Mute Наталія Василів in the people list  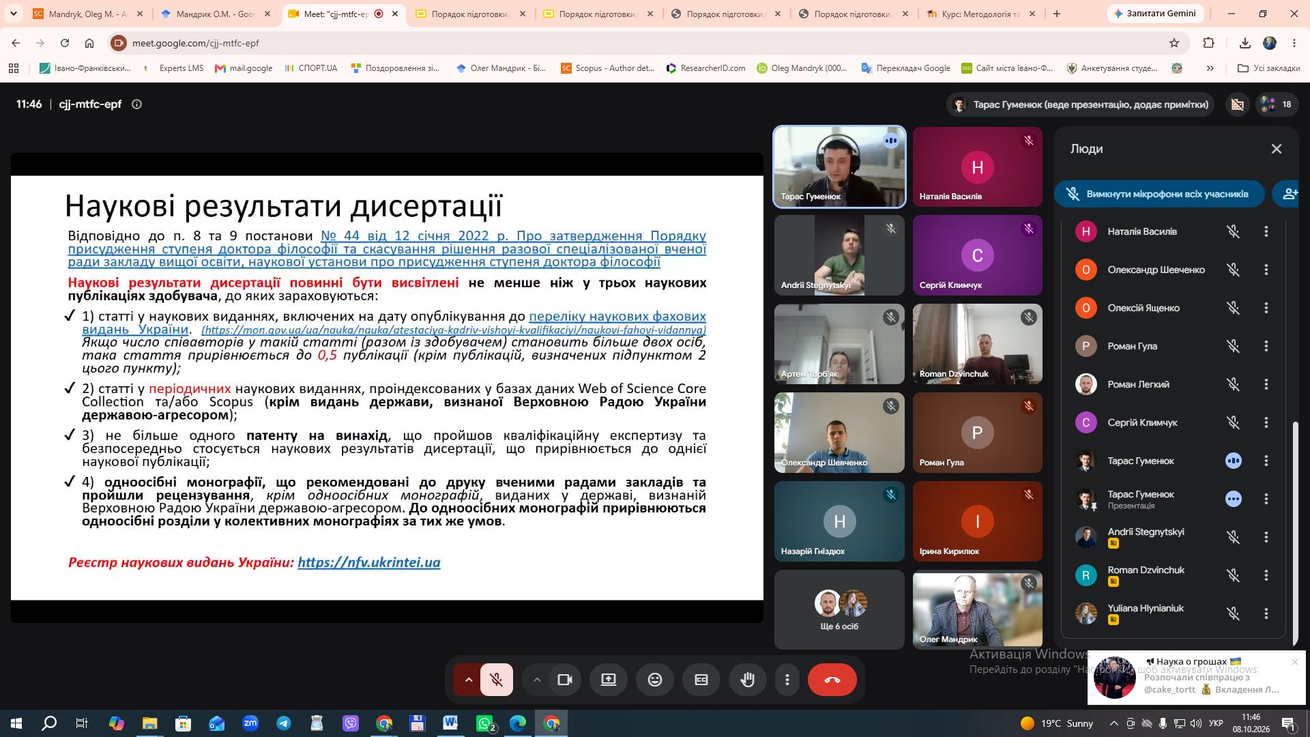tap(1233, 231)
